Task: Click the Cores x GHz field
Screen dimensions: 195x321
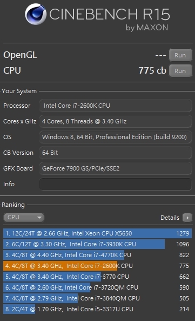Action: 116,121
